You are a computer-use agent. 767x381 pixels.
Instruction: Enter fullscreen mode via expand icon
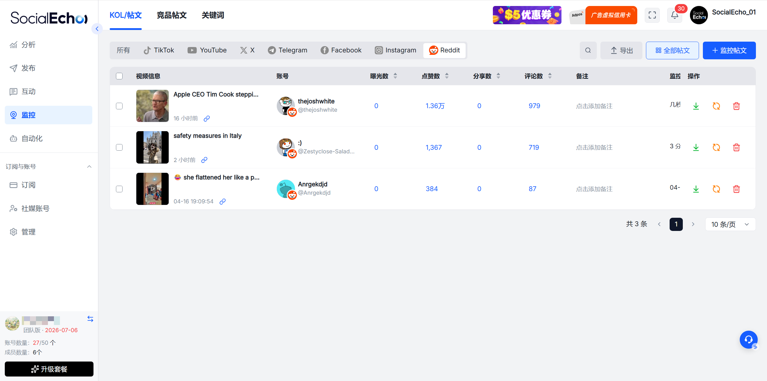pyautogui.click(x=652, y=15)
